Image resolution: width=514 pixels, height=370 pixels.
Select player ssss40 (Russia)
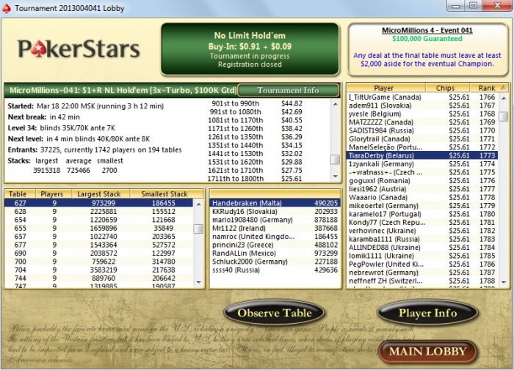coord(275,270)
